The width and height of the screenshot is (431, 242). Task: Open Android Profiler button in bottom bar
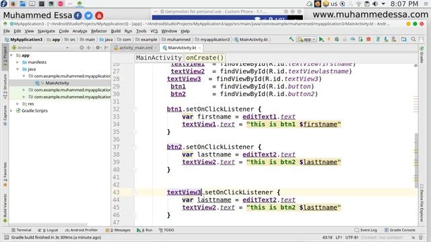tap(81, 230)
